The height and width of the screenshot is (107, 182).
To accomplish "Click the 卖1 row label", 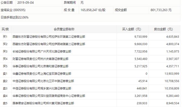I will point(5,74).
